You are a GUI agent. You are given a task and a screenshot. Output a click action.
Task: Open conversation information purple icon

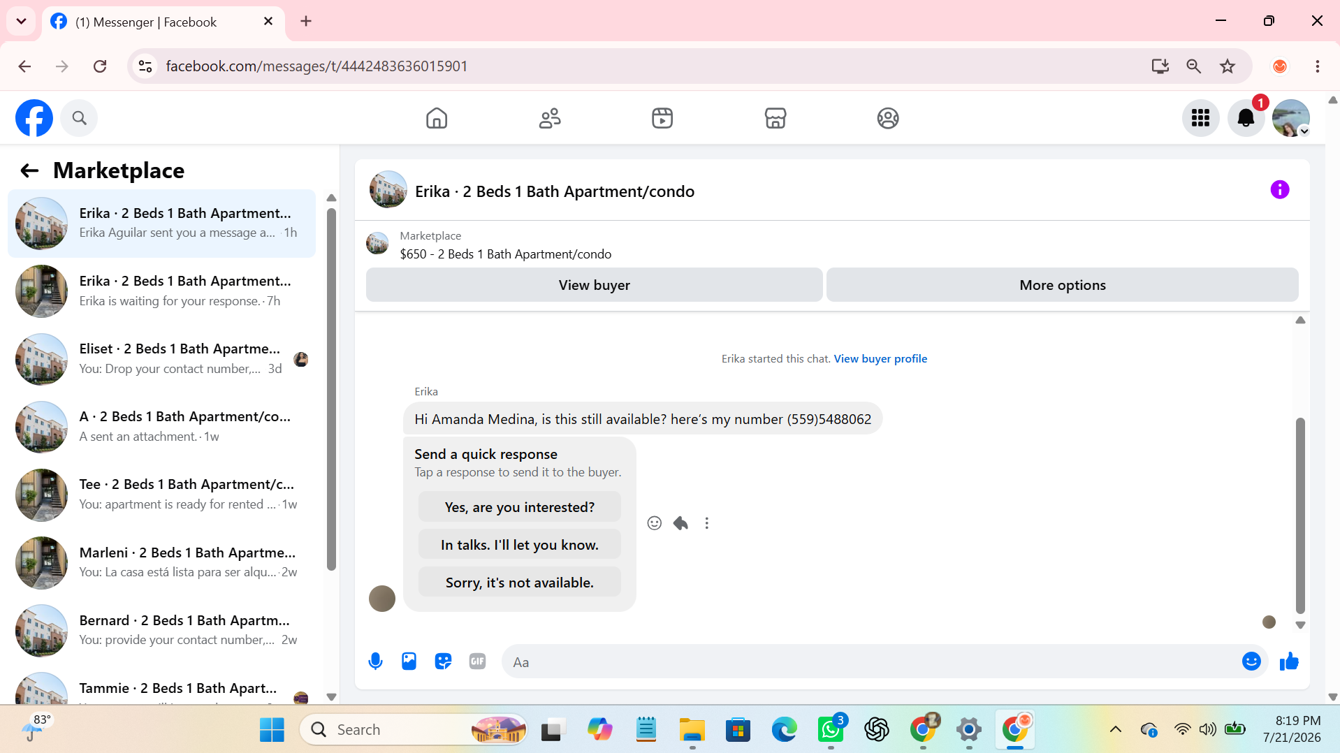1280,190
